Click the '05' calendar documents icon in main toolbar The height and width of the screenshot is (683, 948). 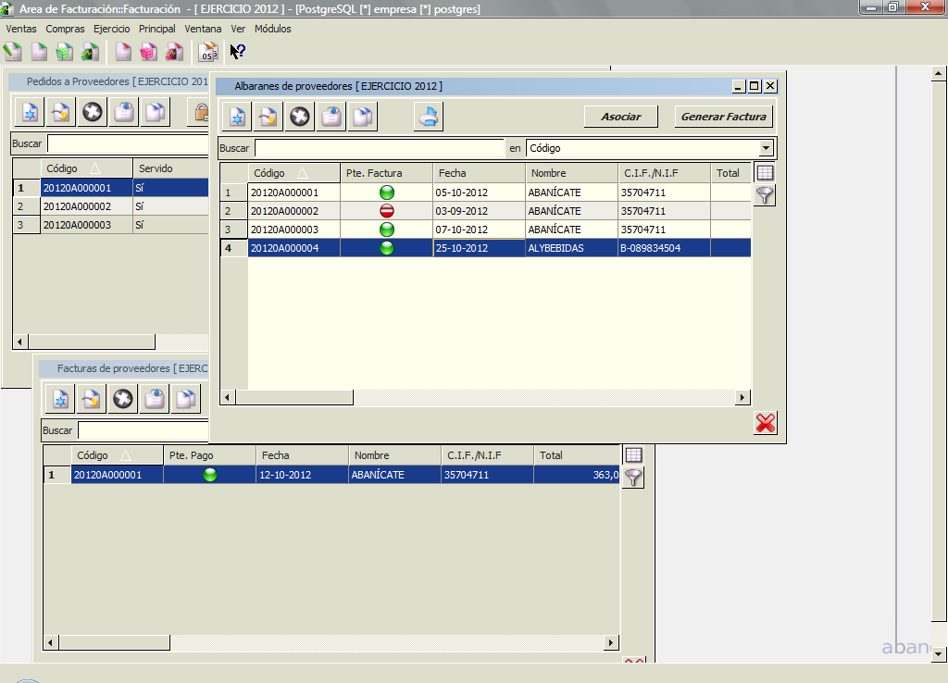[208, 52]
